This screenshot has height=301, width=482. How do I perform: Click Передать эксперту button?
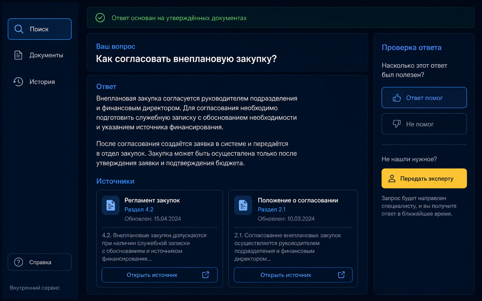[x=424, y=178]
